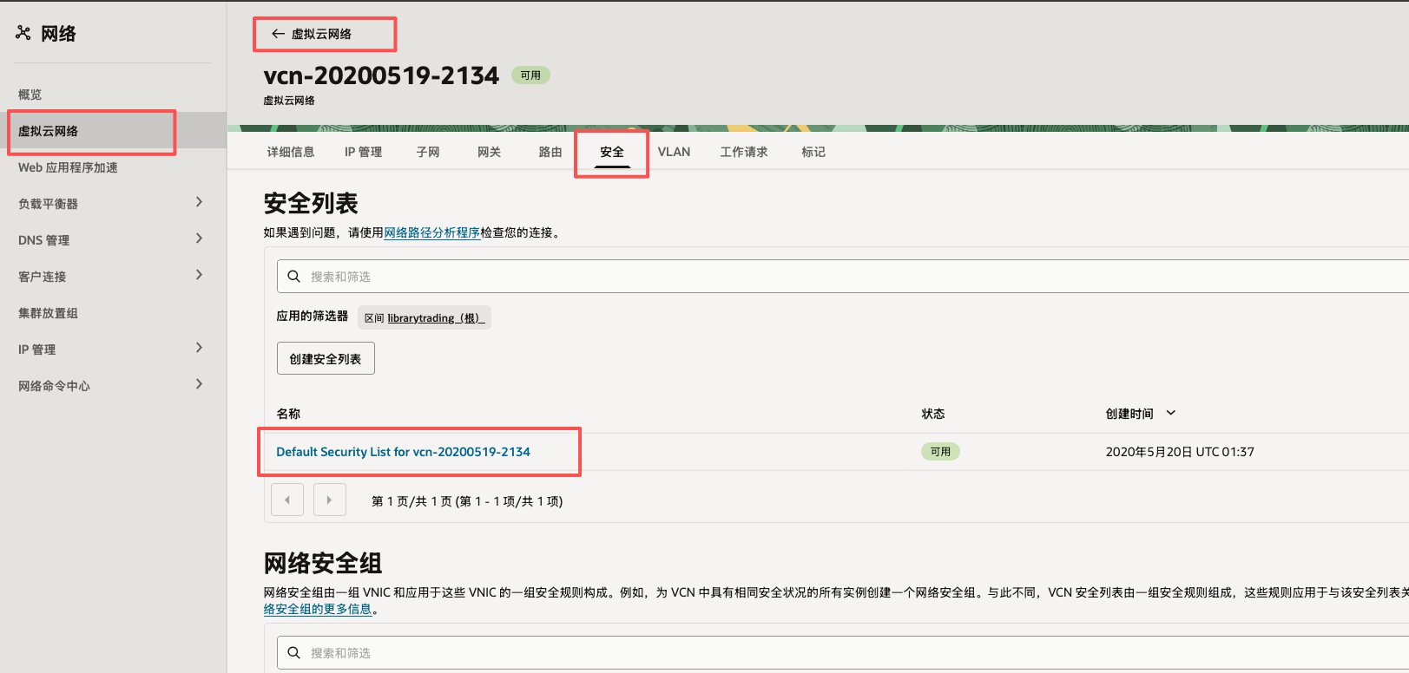The width and height of the screenshot is (1409, 673).
Task: Open Default Security List for vcn-20200519-2134
Action: click(403, 452)
